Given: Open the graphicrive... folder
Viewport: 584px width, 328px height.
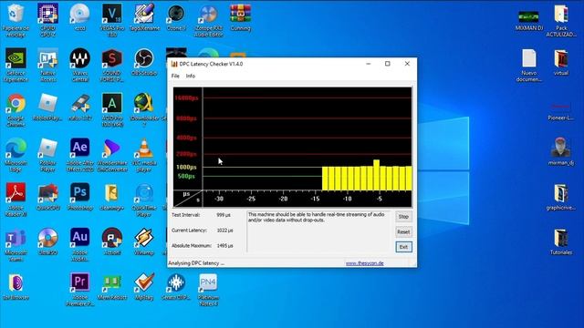Looking at the screenshot, I should coord(561,197).
